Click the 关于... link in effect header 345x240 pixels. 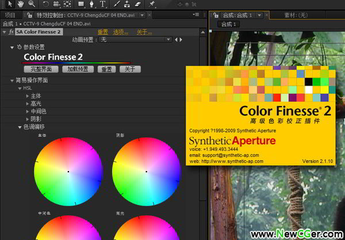click(x=144, y=32)
